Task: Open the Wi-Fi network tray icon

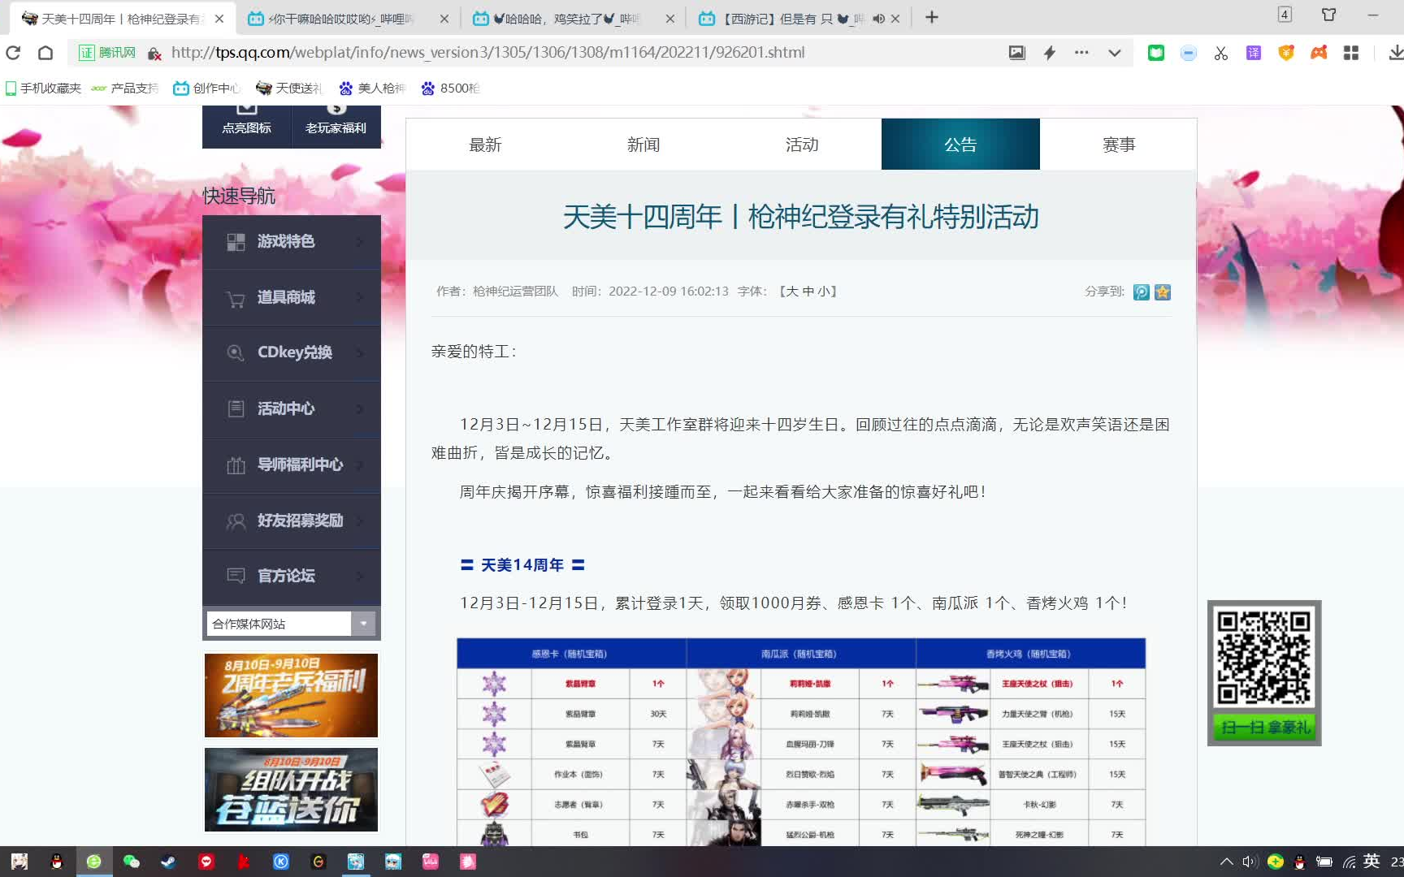Action: 1349,862
